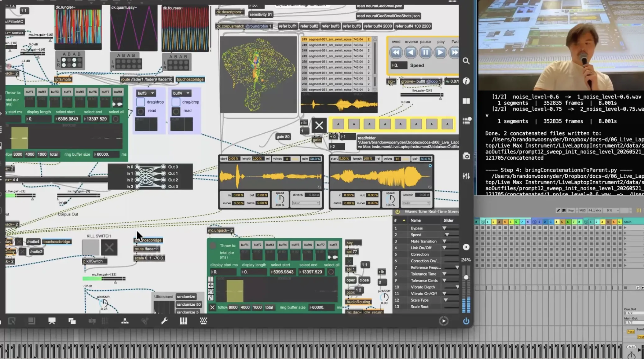Click the pause transport button
Image resolution: width=644 pixels, height=359 pixels.
click(x=425, y=52)
